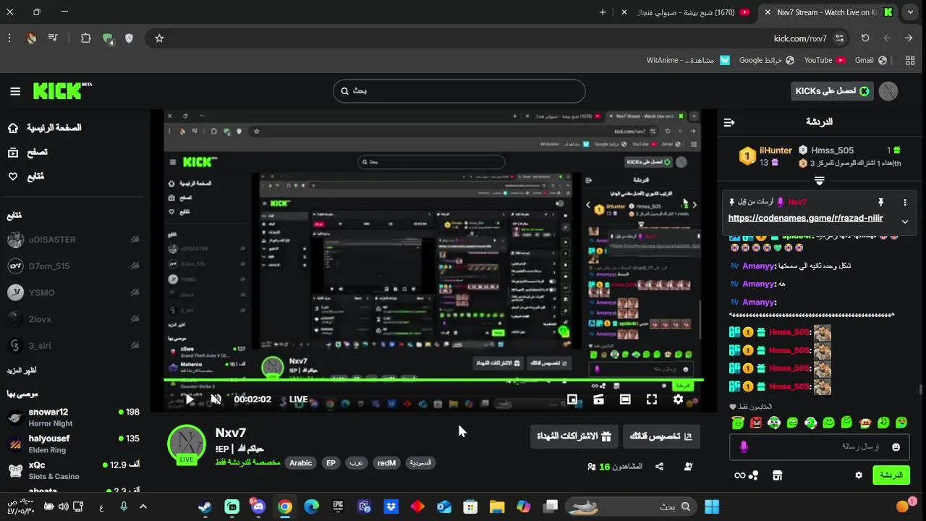
Task: Open Nxv7 channel avatar
Action: (x=187, y=444)
